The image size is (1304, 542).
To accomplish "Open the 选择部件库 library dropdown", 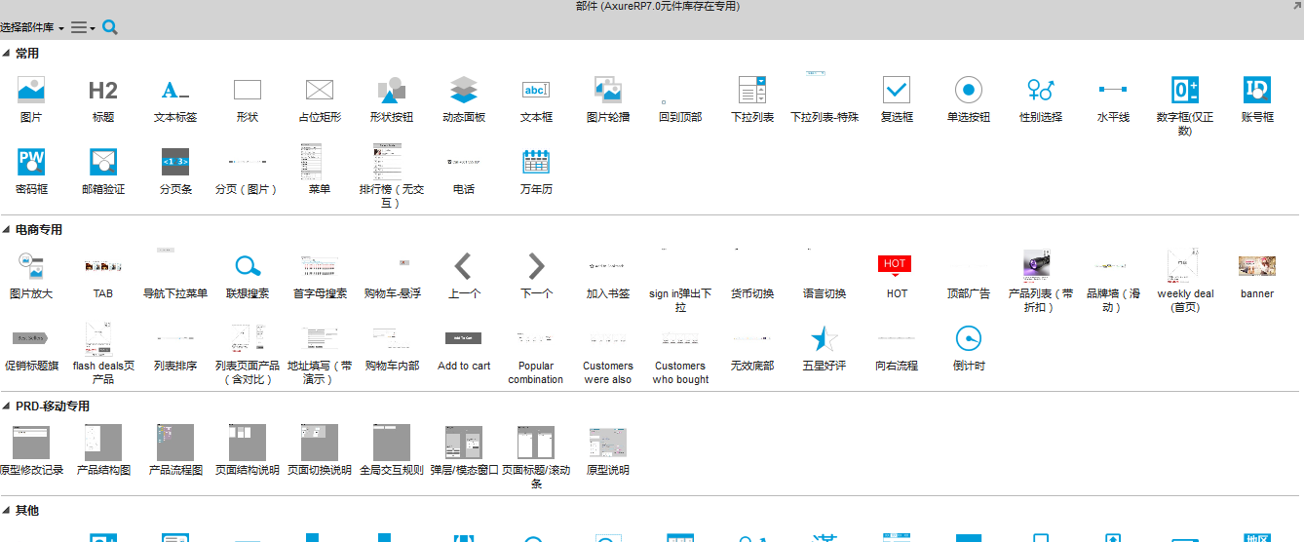I will [33, 28].
